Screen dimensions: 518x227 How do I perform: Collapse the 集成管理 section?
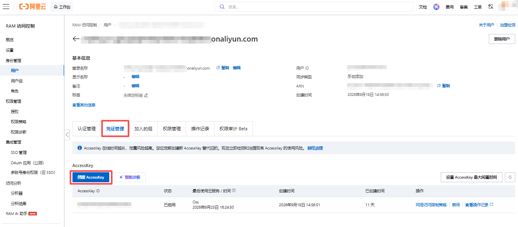pyautogui.click(x=14, y=142)
